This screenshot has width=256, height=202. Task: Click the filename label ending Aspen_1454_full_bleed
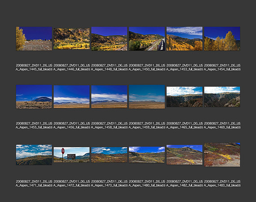click(x=222, y=67)
